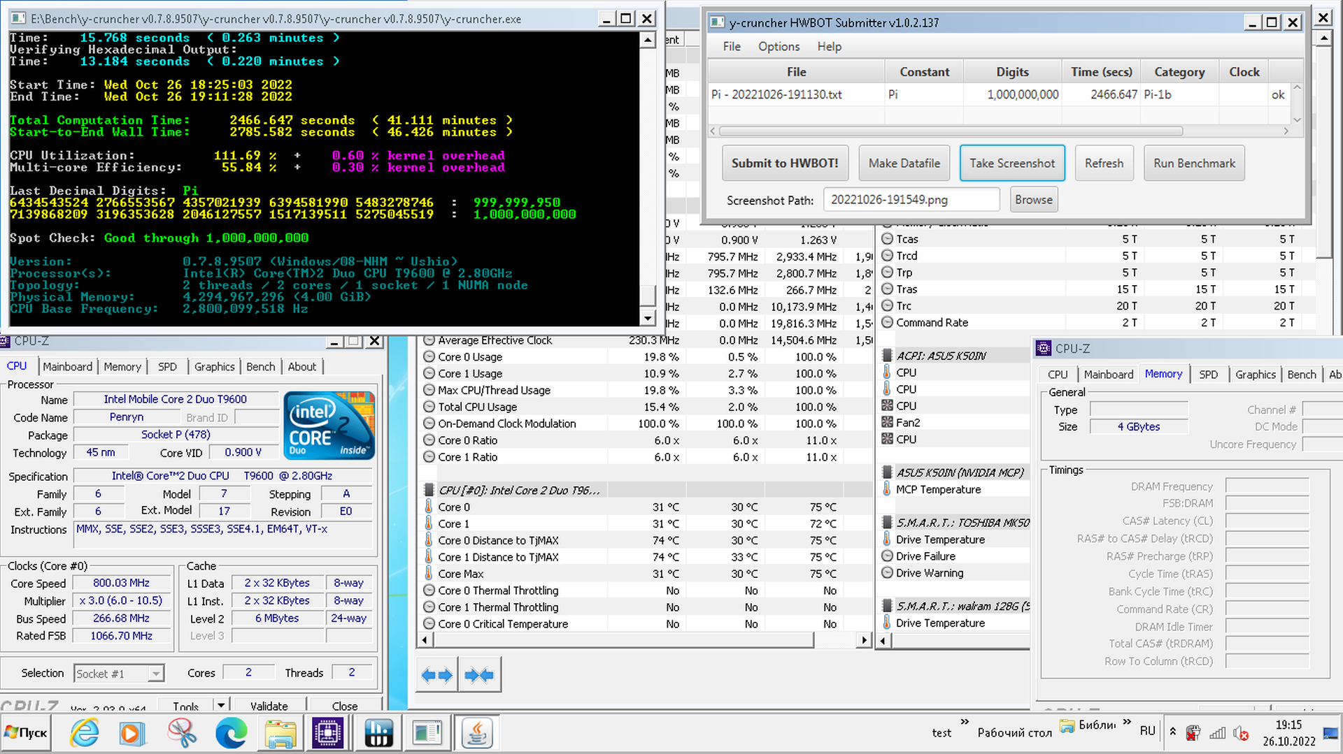This screenshot has height=754, width=1343.
Task: Open the Tools dropdown arrow in CPU-Z
Action: click(221, 706)
